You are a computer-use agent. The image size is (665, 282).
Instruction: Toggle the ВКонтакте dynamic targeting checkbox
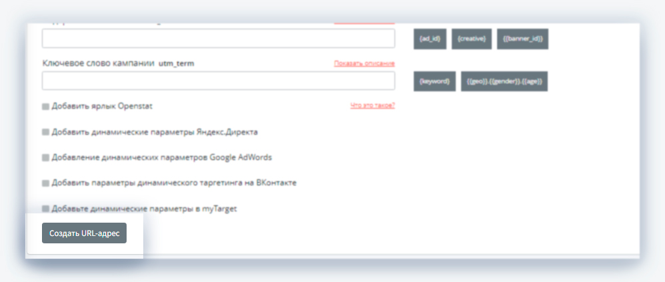45,183
